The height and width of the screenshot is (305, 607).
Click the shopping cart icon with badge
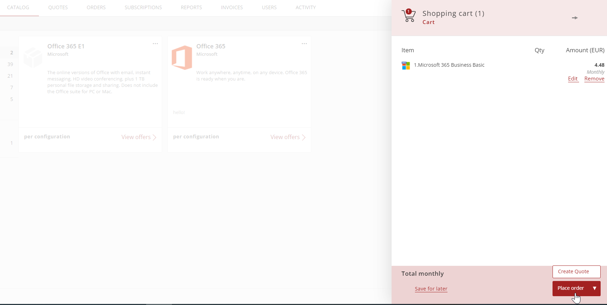[409, 16]
